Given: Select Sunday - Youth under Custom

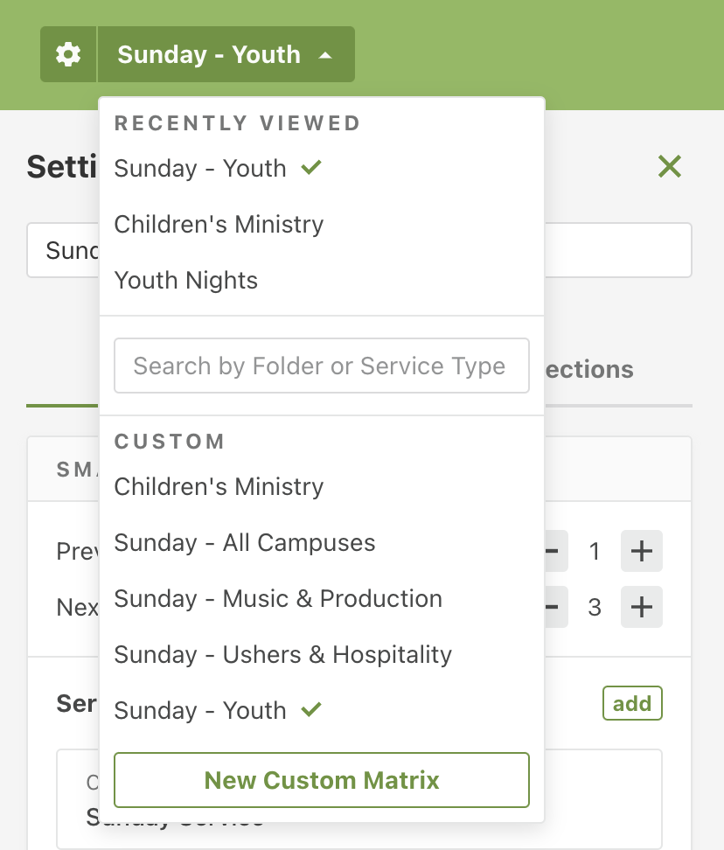Looking at the screenshot, I should point(200,710).
